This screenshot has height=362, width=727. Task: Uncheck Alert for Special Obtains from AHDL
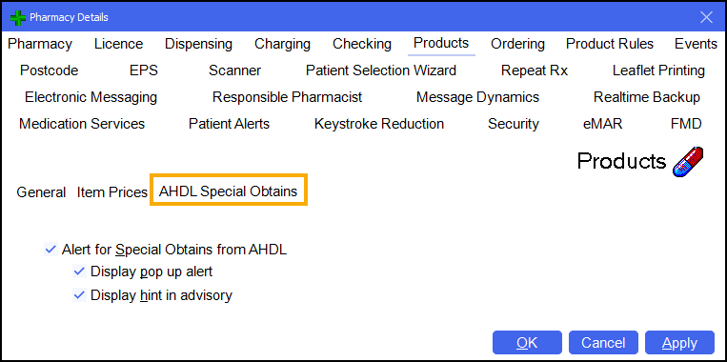tap(50, 250)
